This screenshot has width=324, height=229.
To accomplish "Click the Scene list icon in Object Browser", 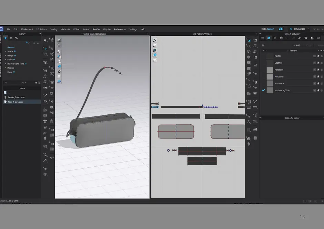I will coord(262,38).
